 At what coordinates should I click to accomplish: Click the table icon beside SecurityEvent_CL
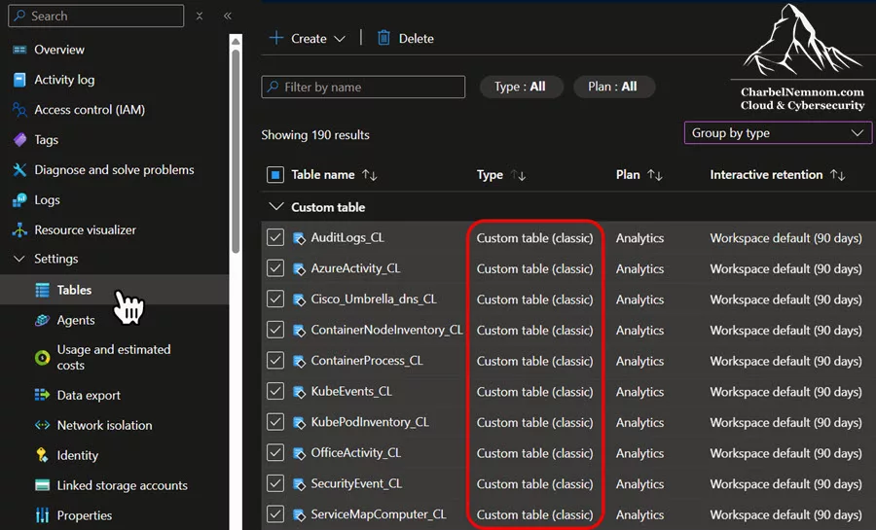pyautogui.click(x=300, y=483)
